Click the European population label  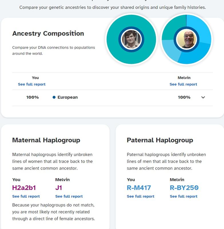68,97
